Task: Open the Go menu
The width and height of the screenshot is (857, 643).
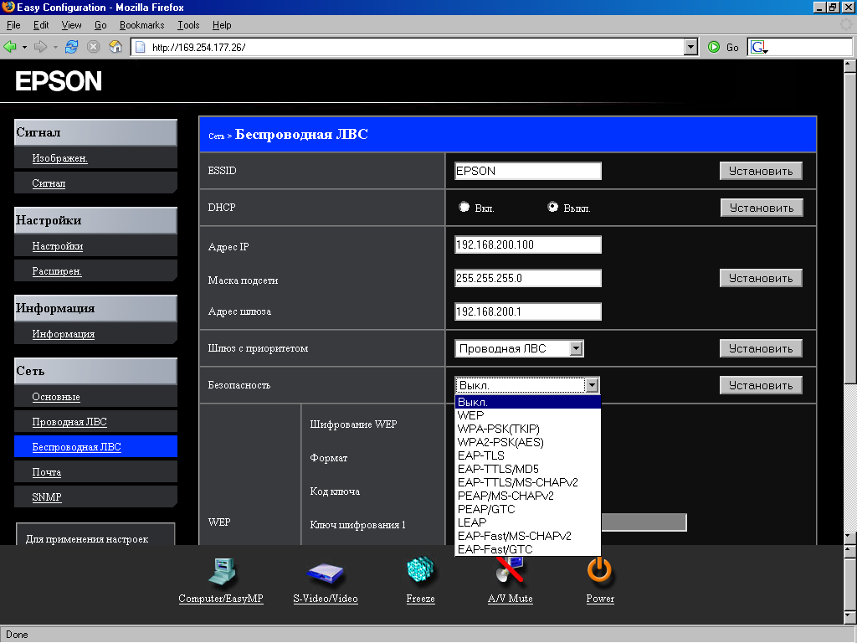Action: (x=100, y=25)
